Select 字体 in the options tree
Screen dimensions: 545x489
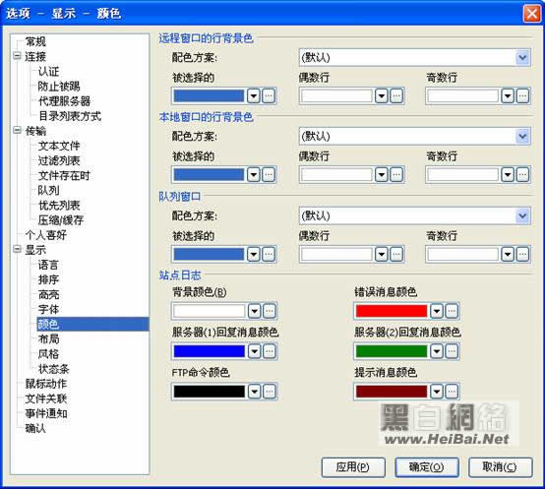tap(48, 309)
